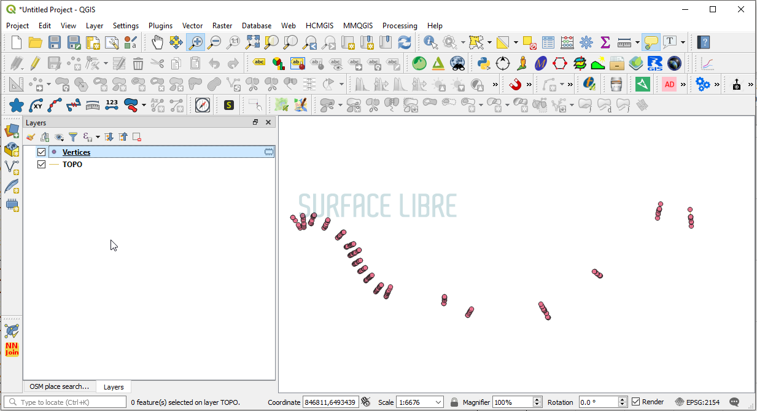This screenshot has height=411, width=757.
Task: Open the attribute table icon
Action: pyautogui.click(x=548, y=42)
